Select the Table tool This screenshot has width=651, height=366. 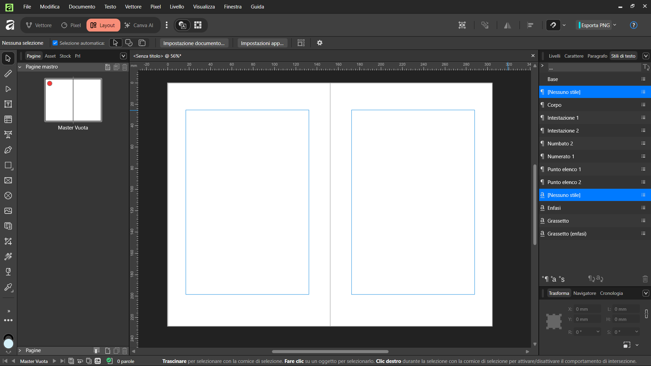(8, 119)
